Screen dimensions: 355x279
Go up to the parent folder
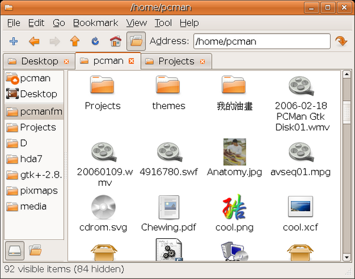[x=75, y=41]
